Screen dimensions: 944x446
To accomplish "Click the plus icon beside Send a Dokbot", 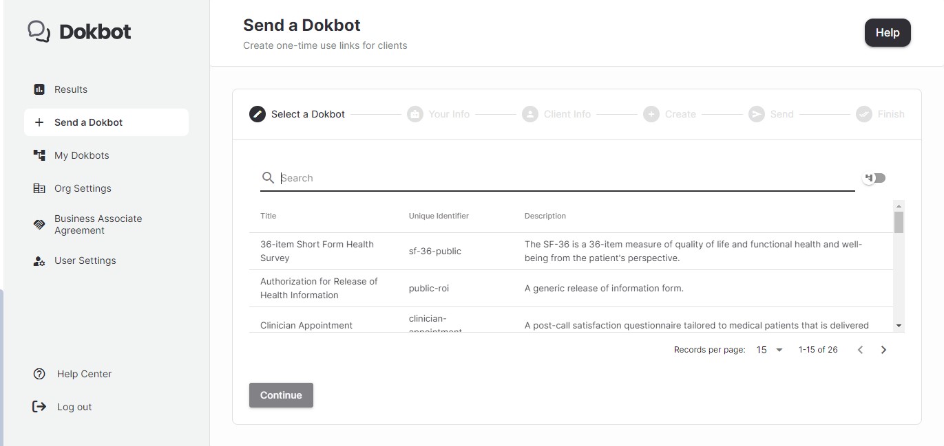I will 39,122.
